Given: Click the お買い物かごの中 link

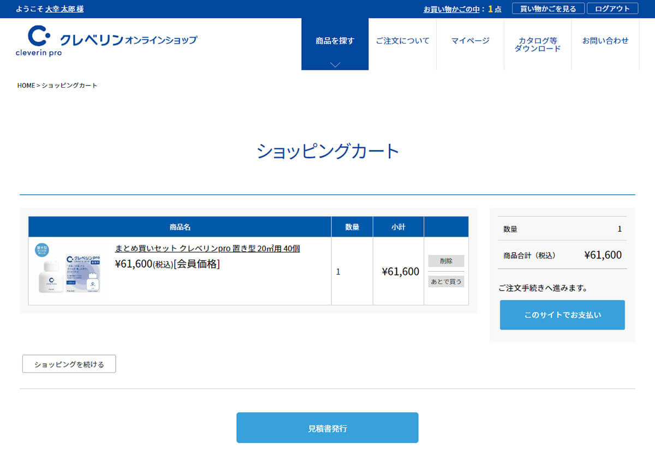Looking at the screenshot, I should pyautogui.click(x=451, y=9).
